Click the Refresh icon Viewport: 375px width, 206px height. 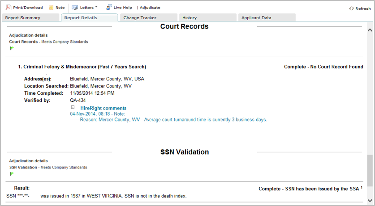(352, 8)
